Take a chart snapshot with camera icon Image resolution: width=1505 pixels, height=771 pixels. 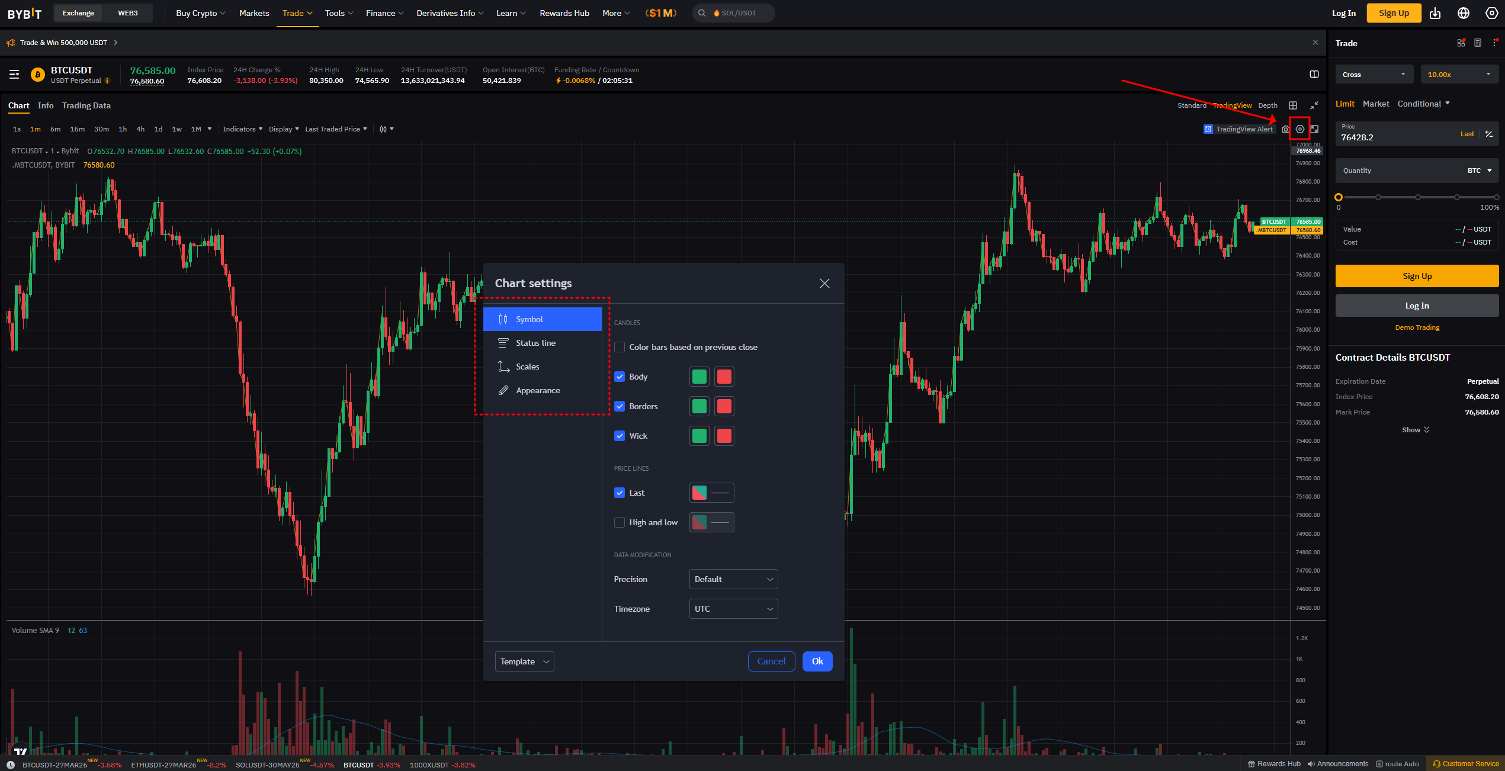tap(1285, 129)
